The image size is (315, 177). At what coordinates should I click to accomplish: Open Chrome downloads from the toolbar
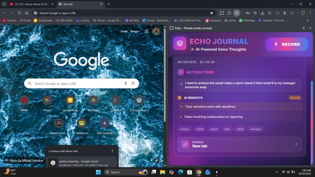coord(262,13)
